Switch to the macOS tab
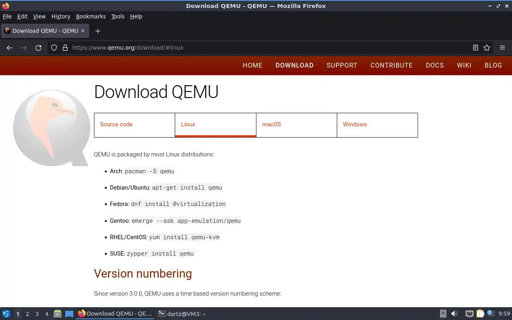Image resolution: width=512 pixels, height=320 pixels. [296, 125]
